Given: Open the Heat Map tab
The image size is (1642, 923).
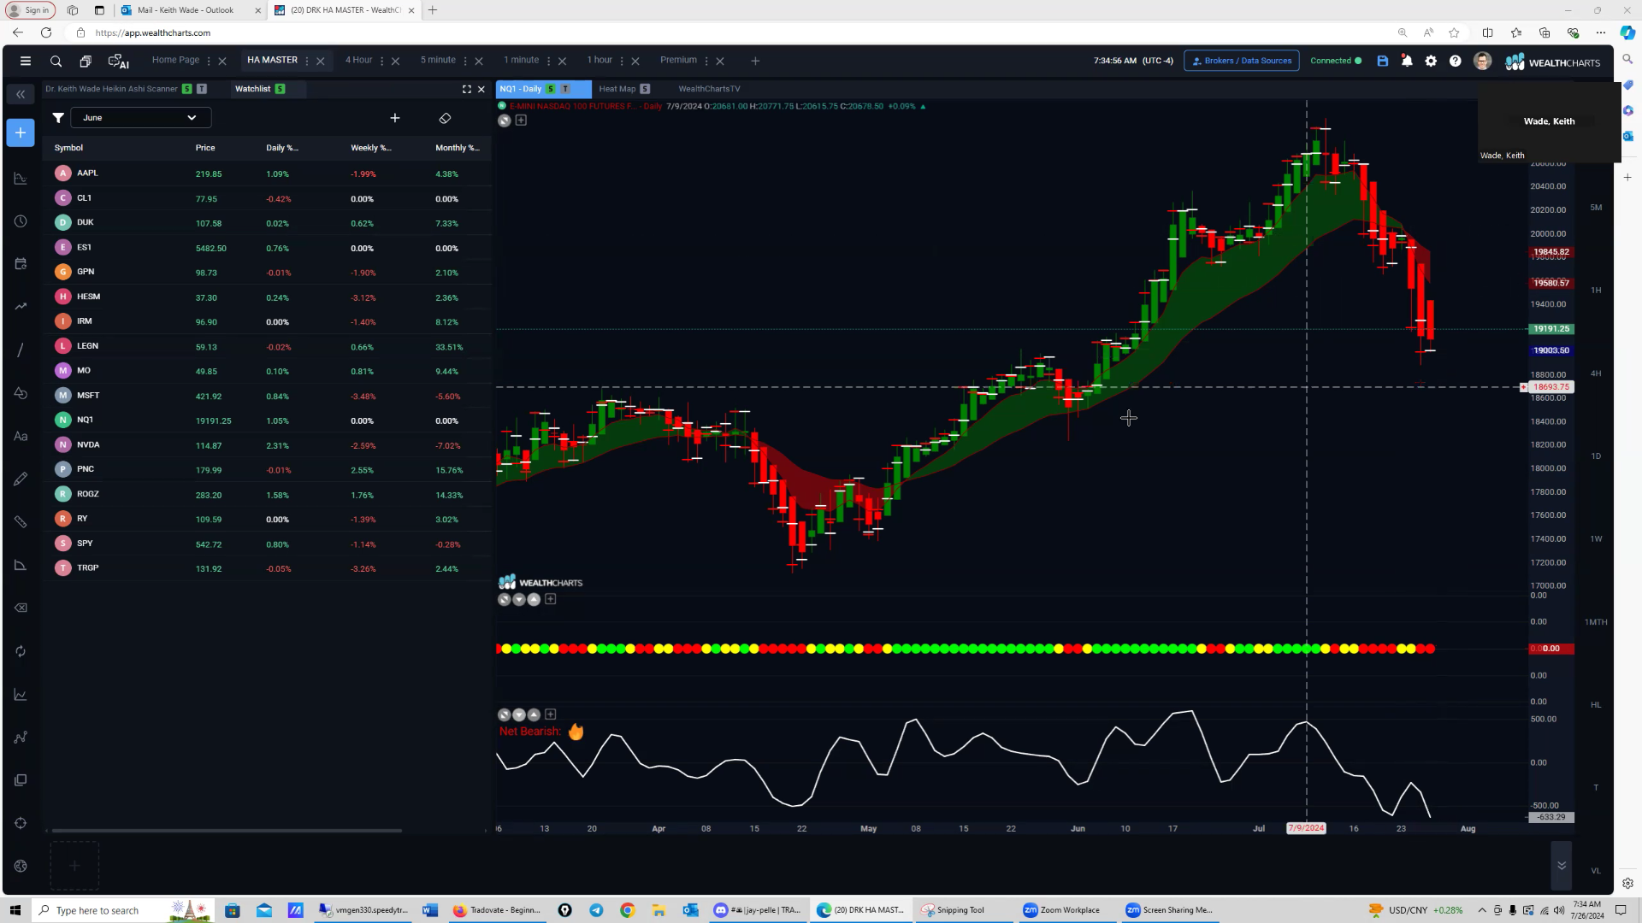Looking at the screenshot, I should point(617,89).
